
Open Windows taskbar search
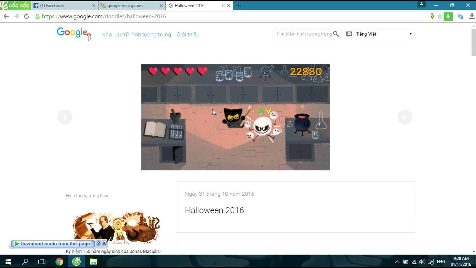(25, 262)
